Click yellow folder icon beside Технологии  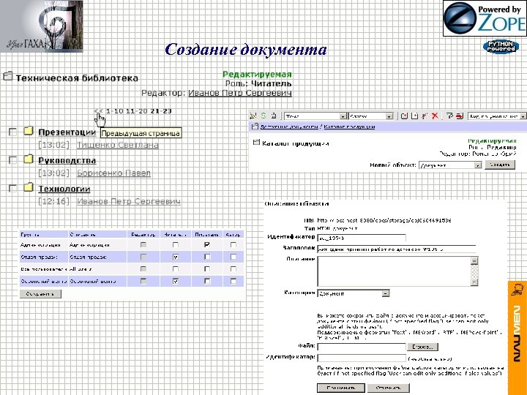(x=29, y=187)
